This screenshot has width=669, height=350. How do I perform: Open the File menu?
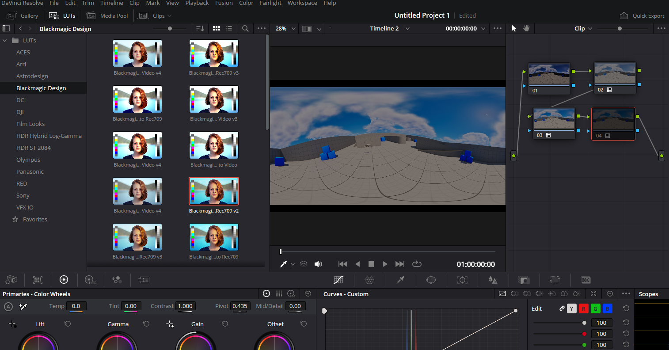(x=54, y=3)
